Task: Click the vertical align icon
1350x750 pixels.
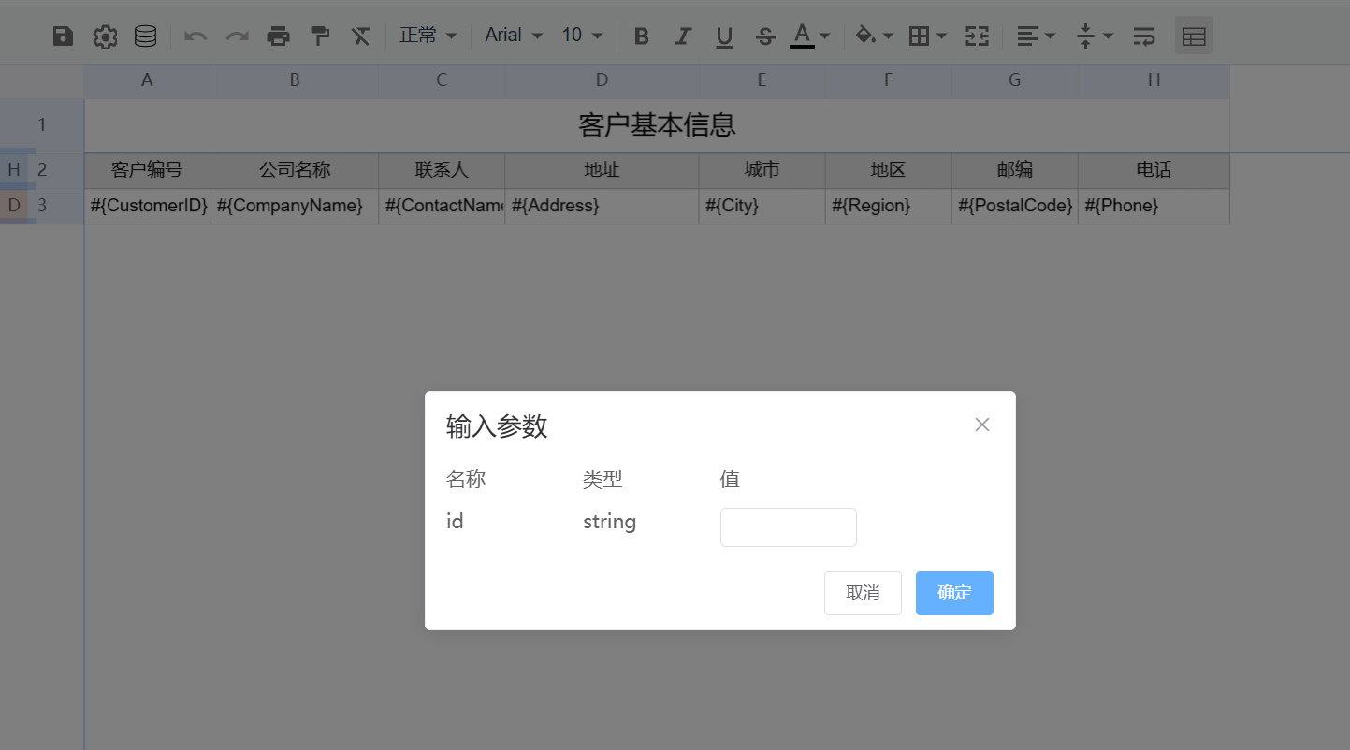Action: click(x=1085, y=36)
